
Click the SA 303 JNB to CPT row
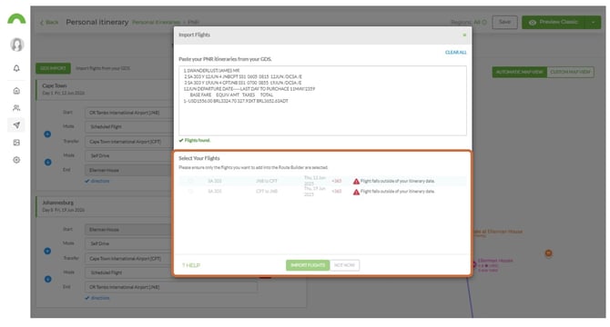pos(322,181)
